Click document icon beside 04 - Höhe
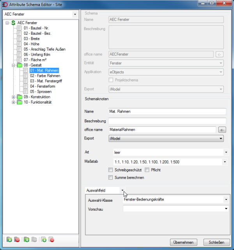Screen dimensions: 234x250 coord(19,44)
